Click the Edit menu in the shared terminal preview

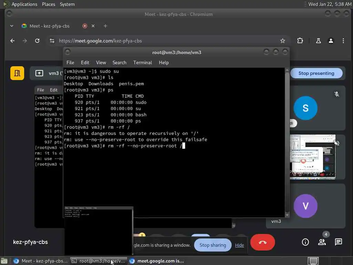click(53, 90)
